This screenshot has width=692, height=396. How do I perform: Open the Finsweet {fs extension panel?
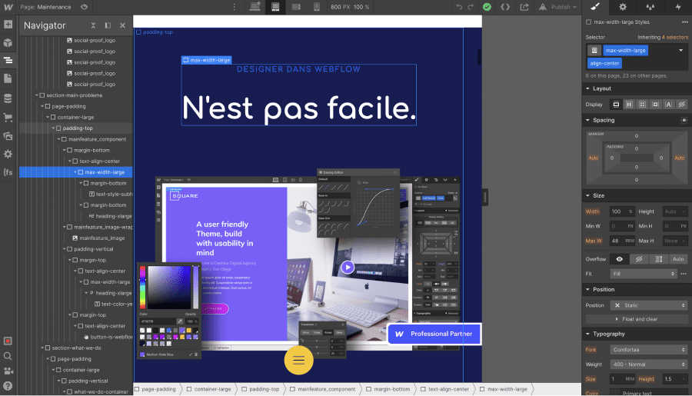[8, 172]
